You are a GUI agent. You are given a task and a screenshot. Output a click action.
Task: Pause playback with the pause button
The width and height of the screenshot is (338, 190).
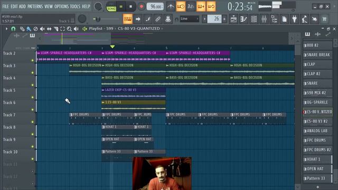[121, 7]
